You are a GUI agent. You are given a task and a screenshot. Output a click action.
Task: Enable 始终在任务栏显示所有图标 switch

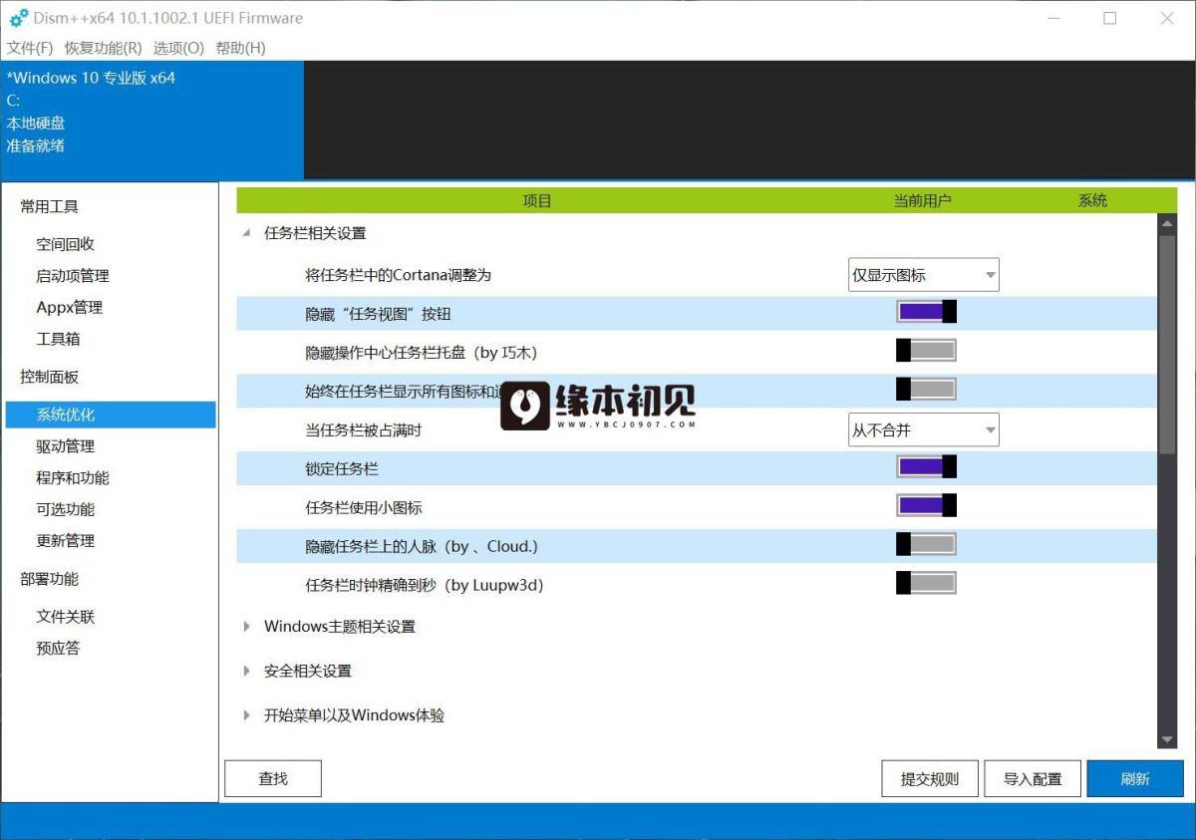pyautogui.click(x=927, y=389)
